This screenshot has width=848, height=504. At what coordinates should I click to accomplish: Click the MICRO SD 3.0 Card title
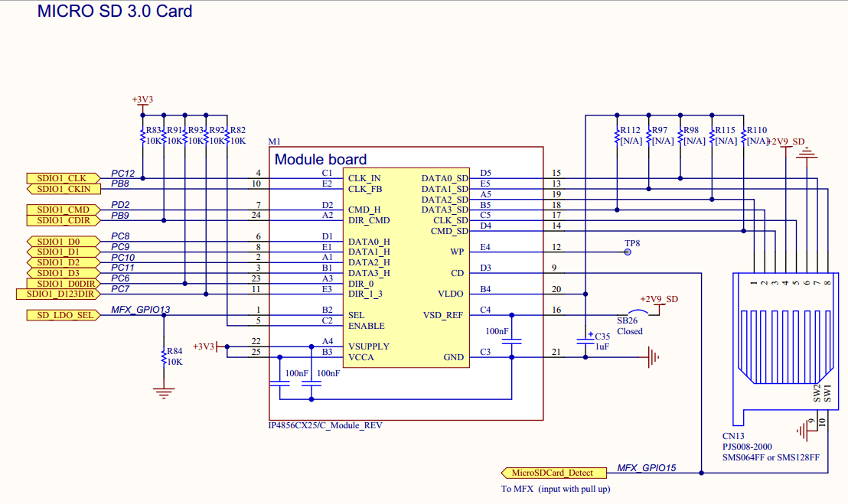115,11
